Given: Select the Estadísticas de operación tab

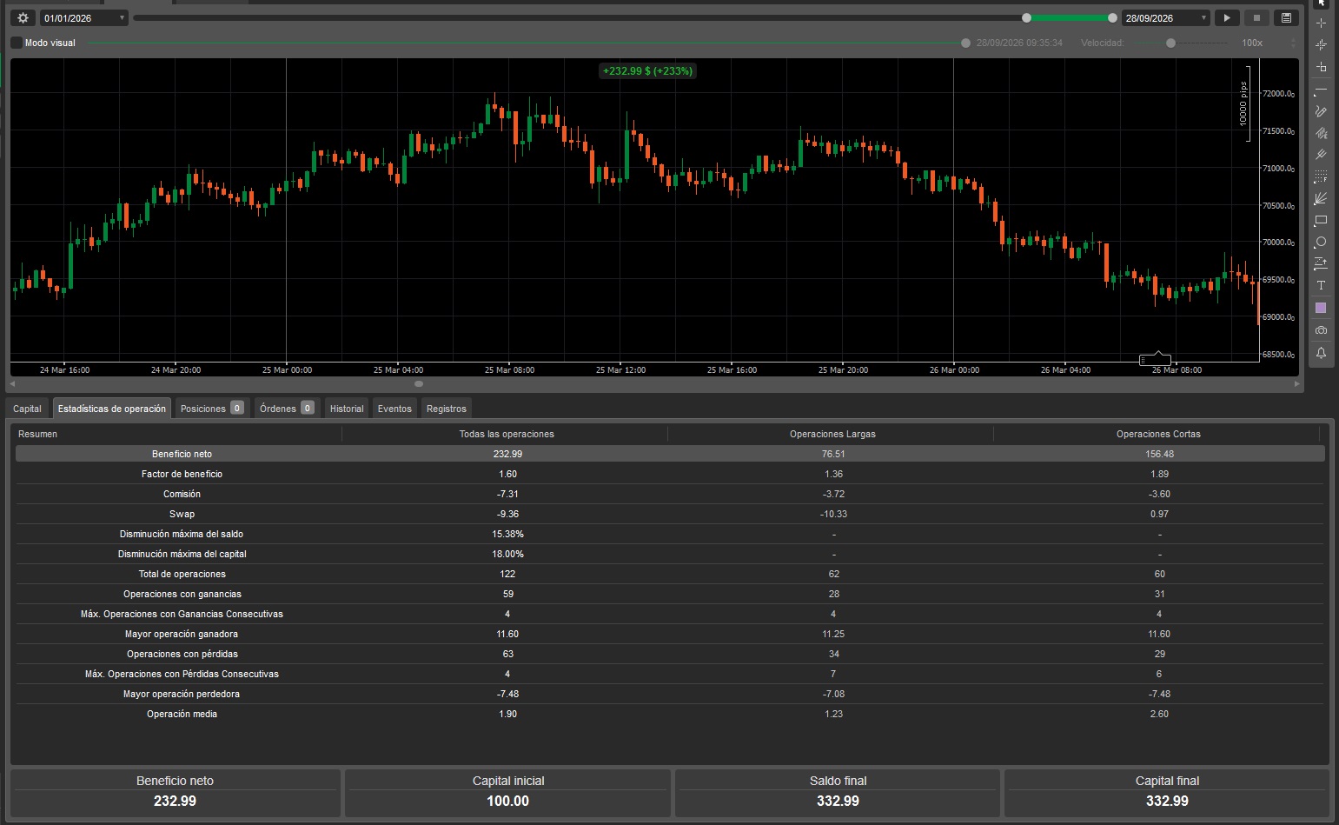Looking at the screenshot, I should point(111,409).
